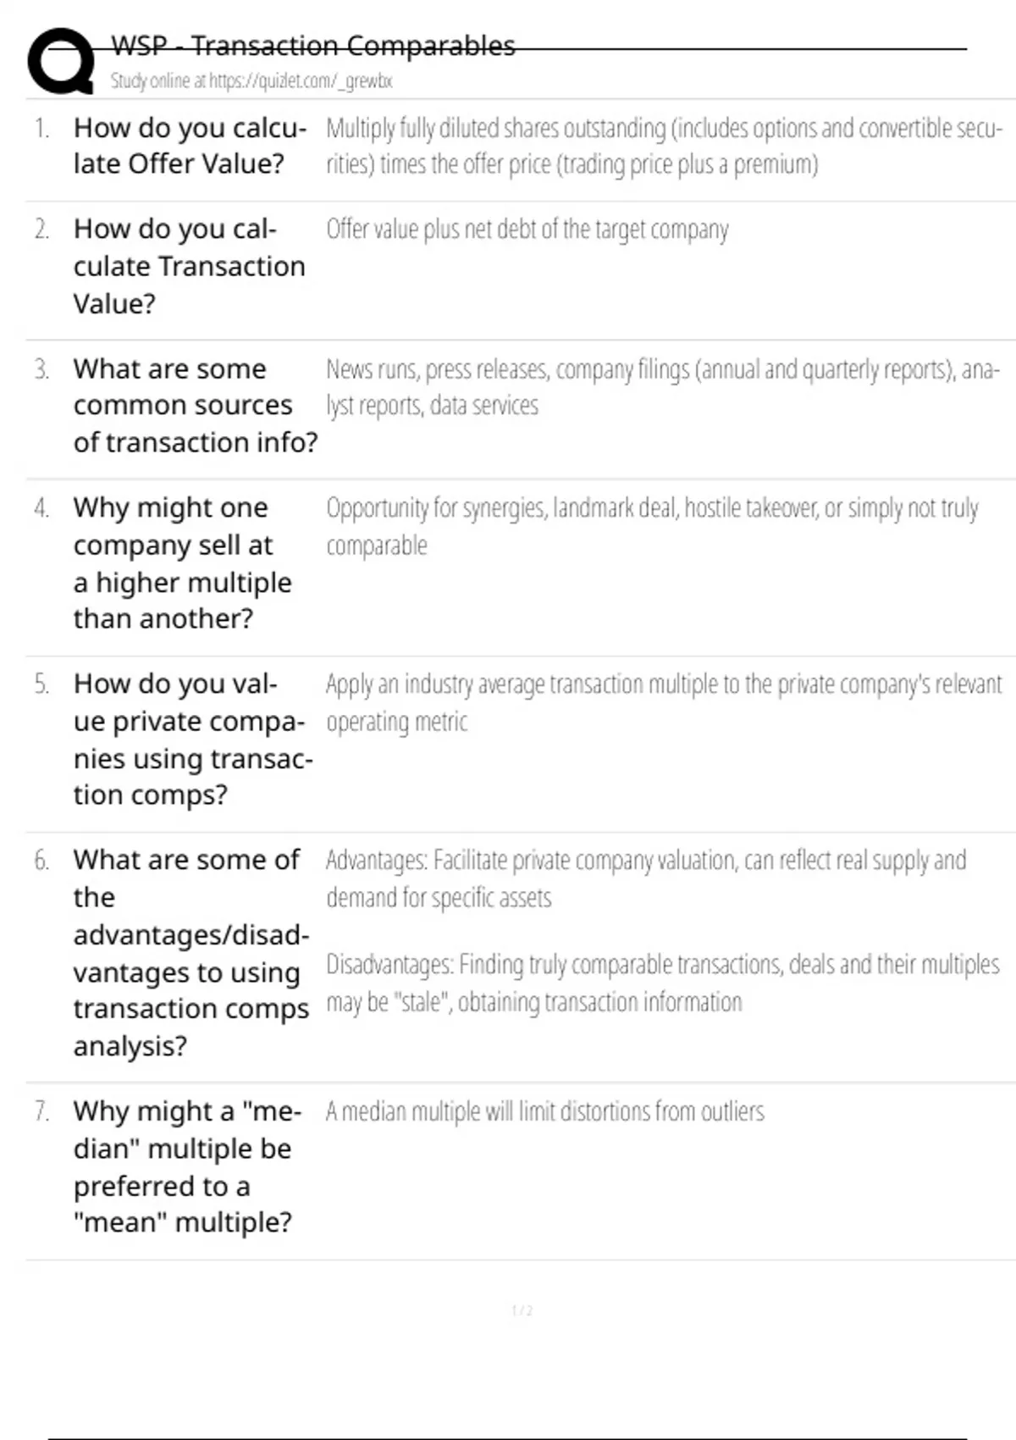
Task: Click the answer mentioning synergies and hostile takeover
Action: click(x=652, y=526)
